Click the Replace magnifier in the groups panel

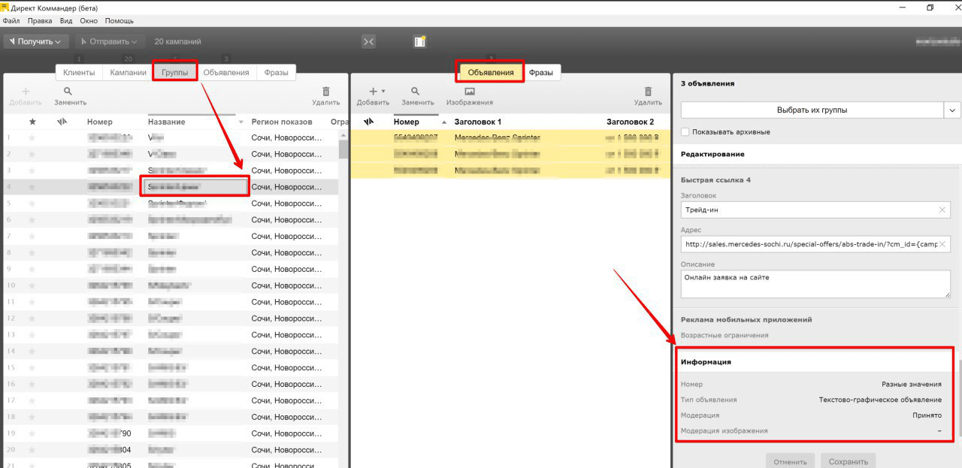pos(69,91)
